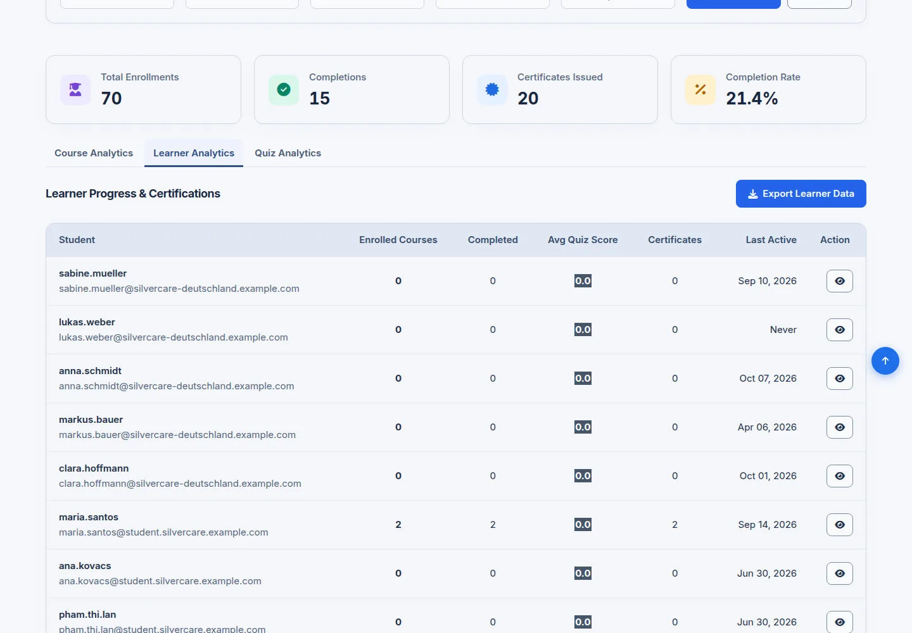This screenshot has width=912, height=633.
Task: Click the lukas.weber student name
Action: (x=87, y=322)
